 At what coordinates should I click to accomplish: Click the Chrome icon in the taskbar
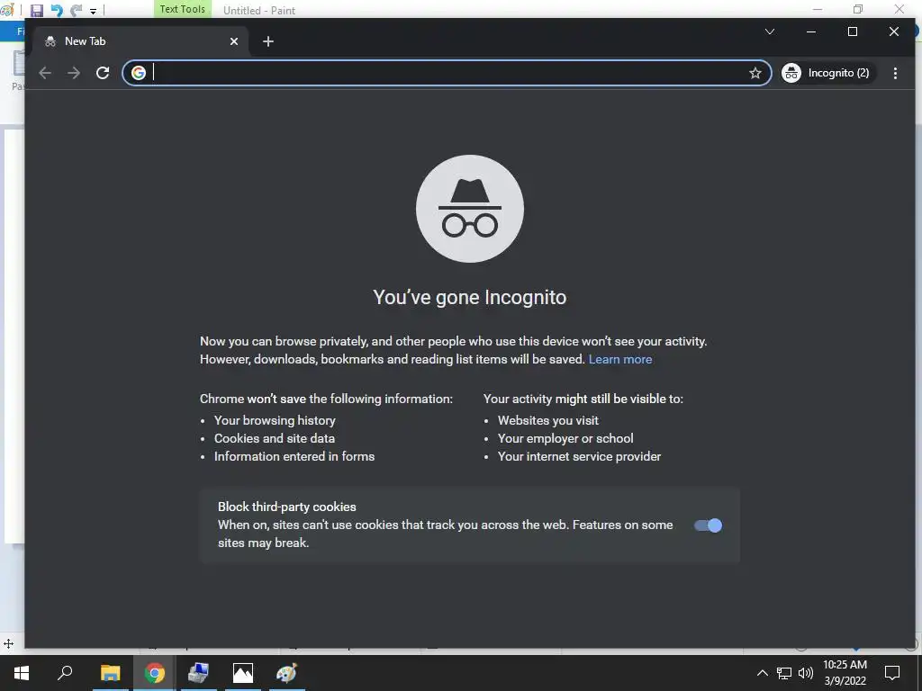point(155,673)
